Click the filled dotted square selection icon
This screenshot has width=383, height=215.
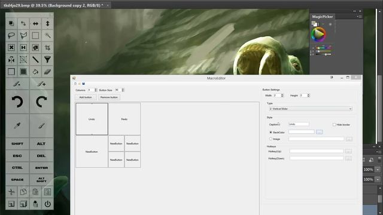tap(23, 72)
